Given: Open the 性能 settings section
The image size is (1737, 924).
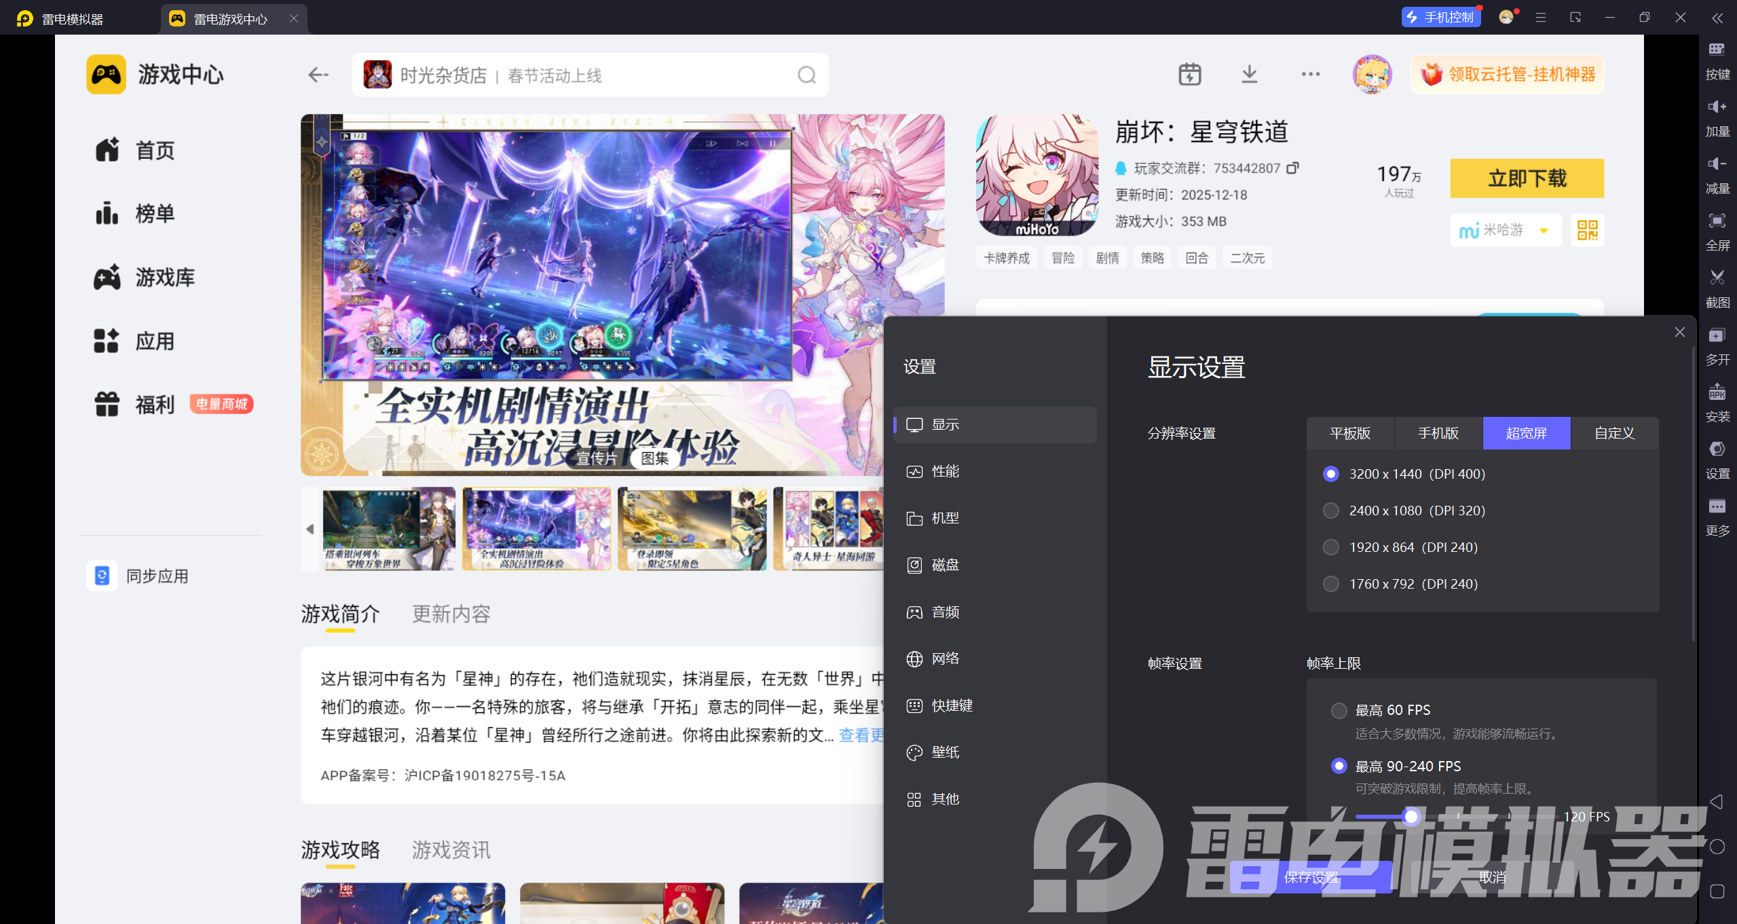Looking at the screenshot, I should (945, 471).
